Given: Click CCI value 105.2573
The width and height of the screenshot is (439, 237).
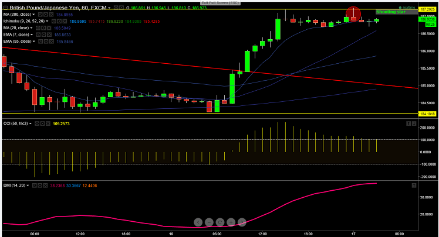Looking at the screenshot, I should click(61, 123).
